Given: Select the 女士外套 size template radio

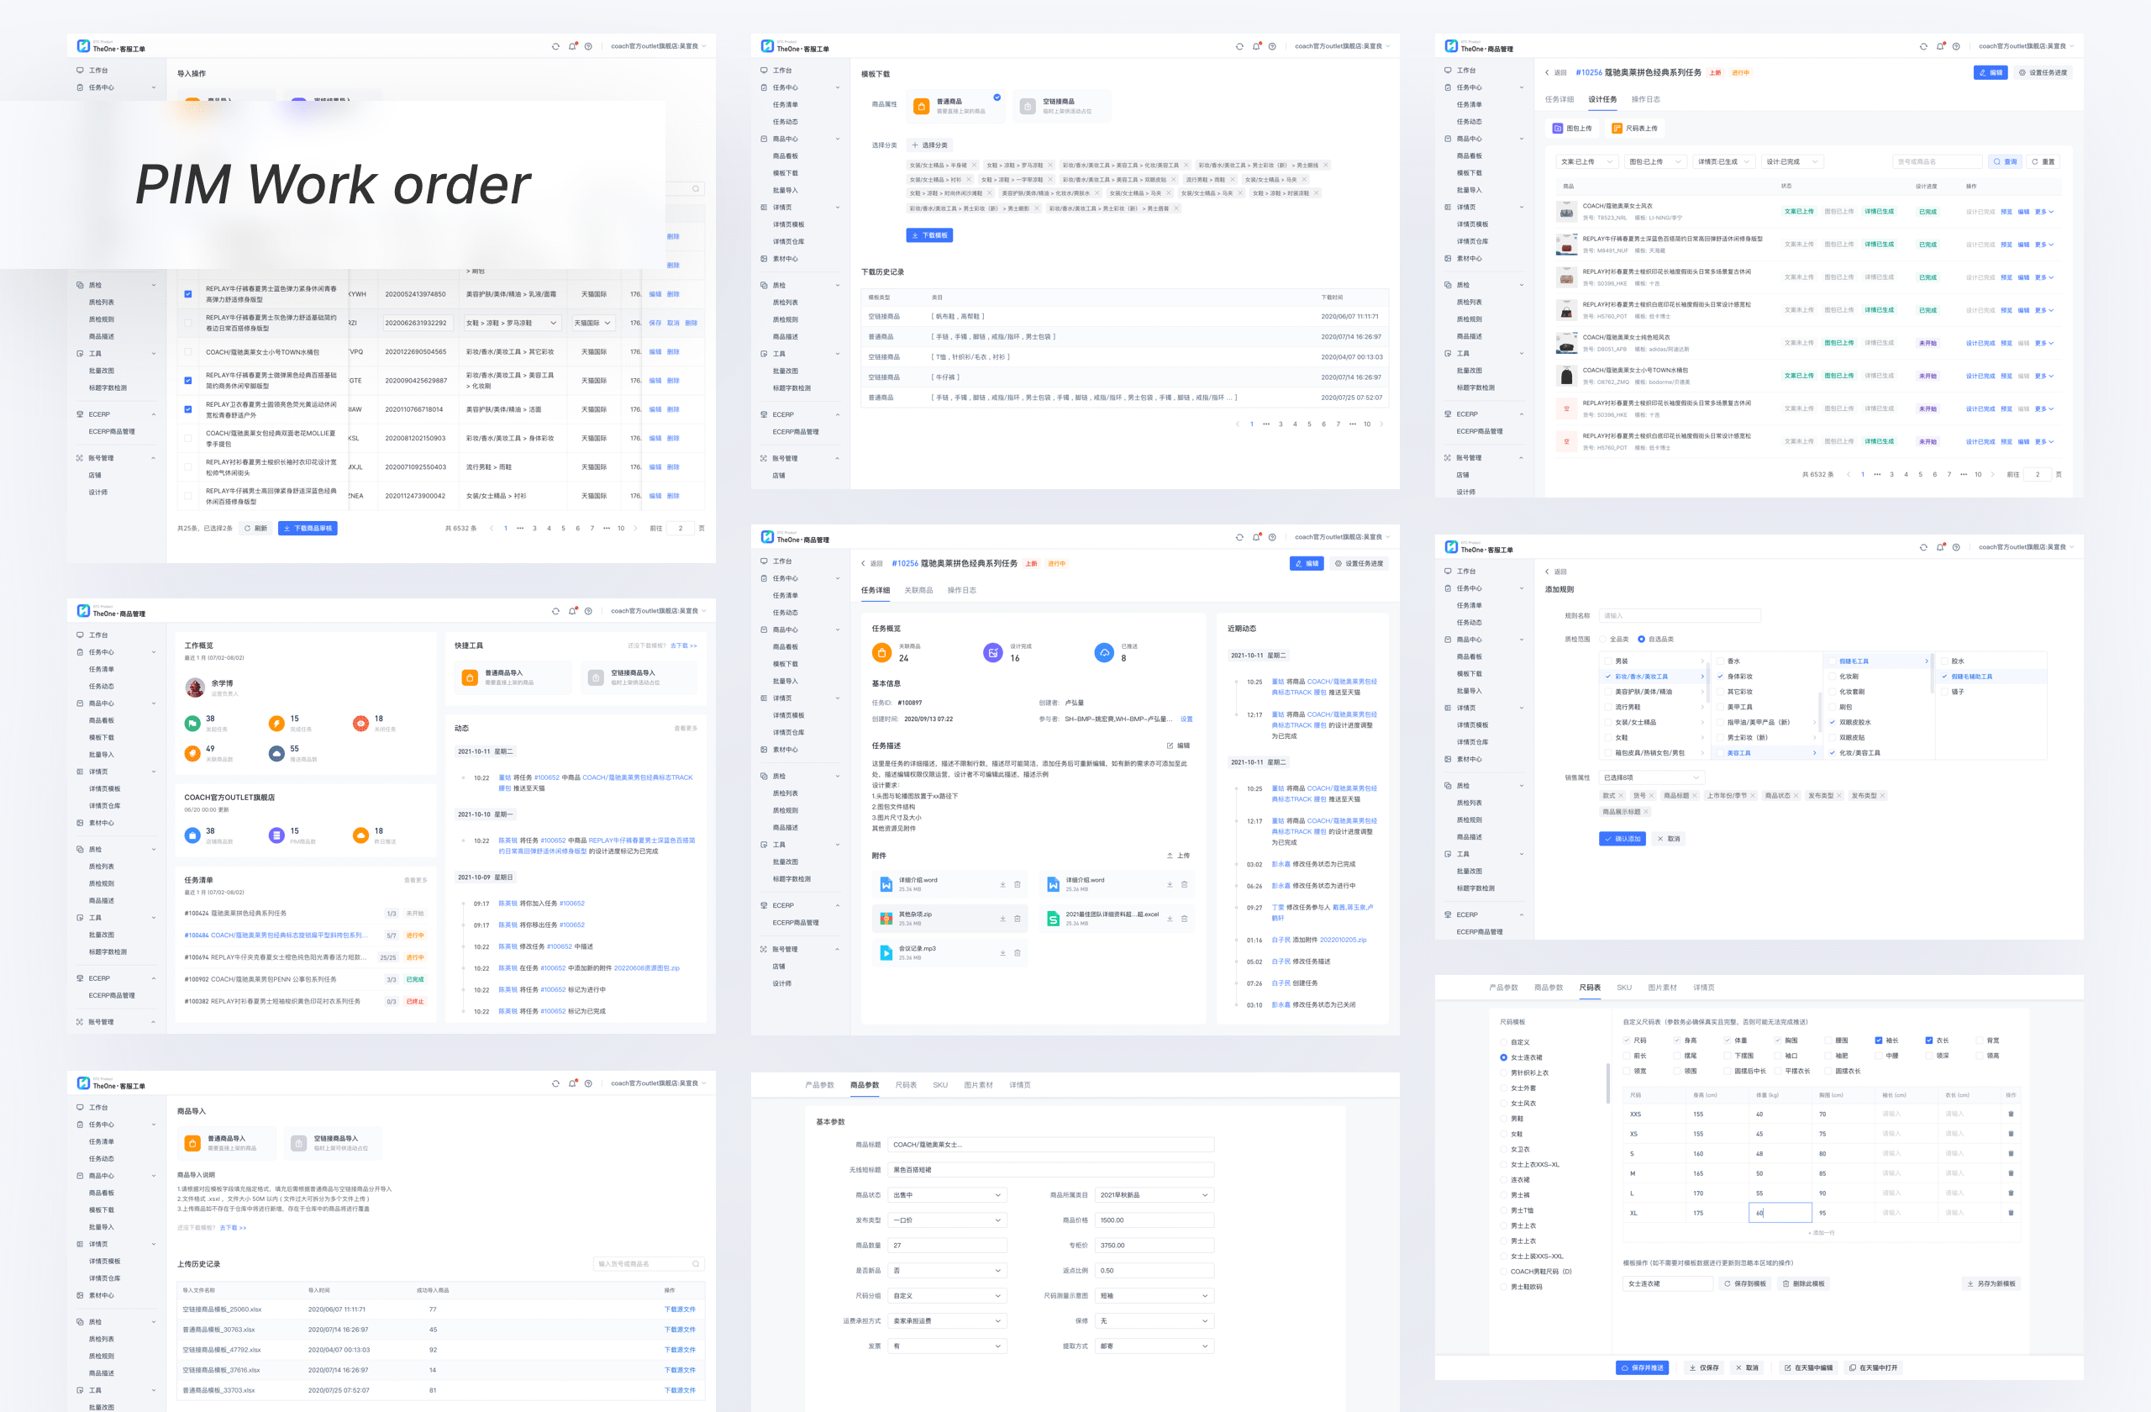Looking at the screenshot, I should coord(1504,1088).
